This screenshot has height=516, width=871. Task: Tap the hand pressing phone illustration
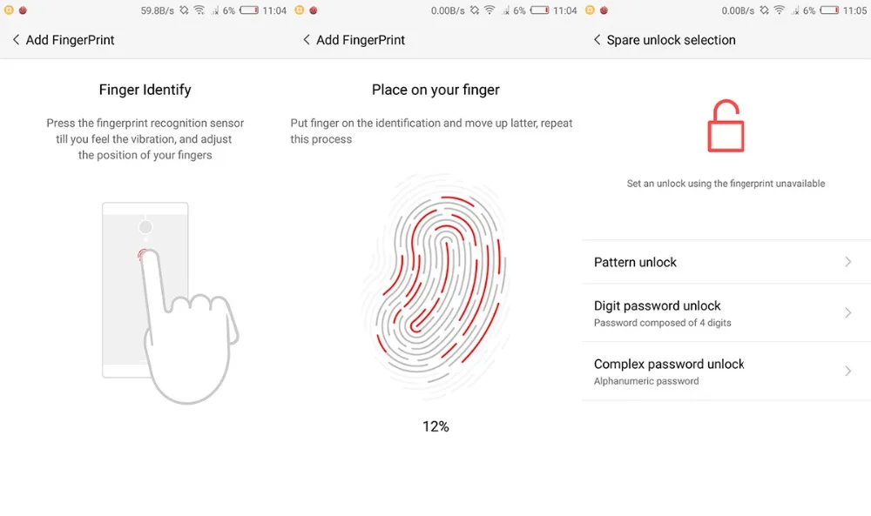(170, 303)
